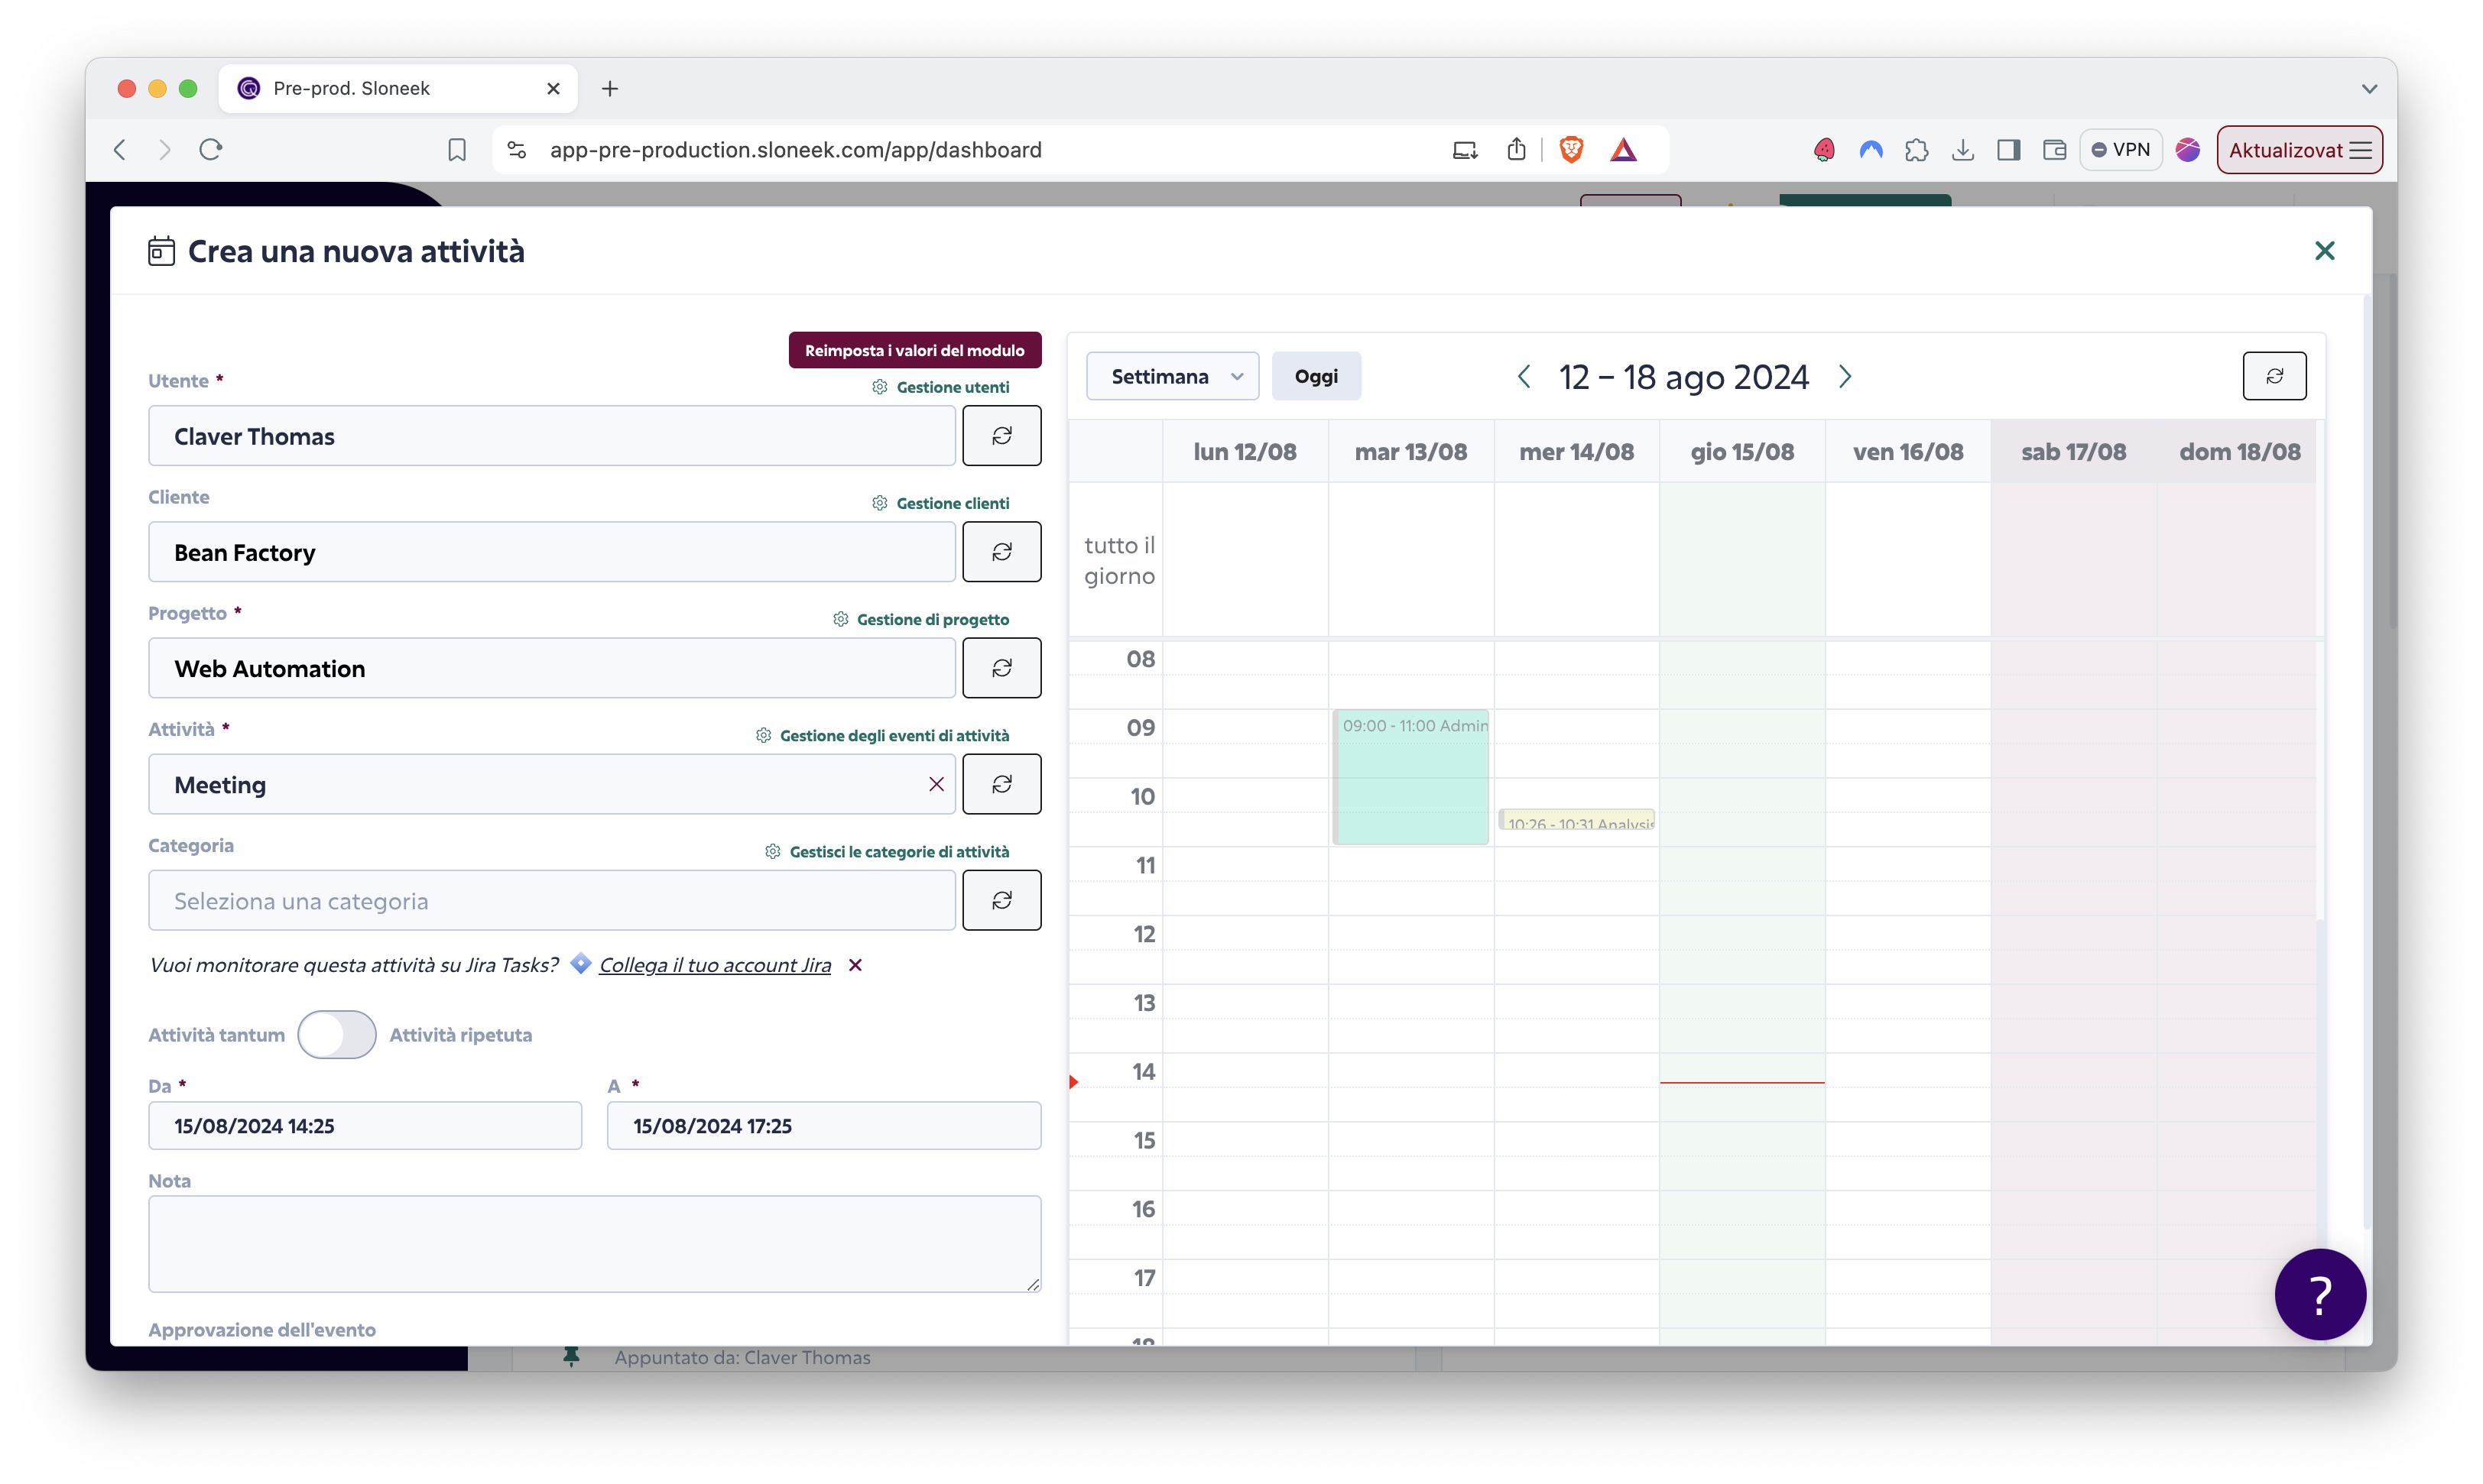Screen dimensions: 2483x1484
Task: Open site settings icon in address bar
Action: click(516, 150)
